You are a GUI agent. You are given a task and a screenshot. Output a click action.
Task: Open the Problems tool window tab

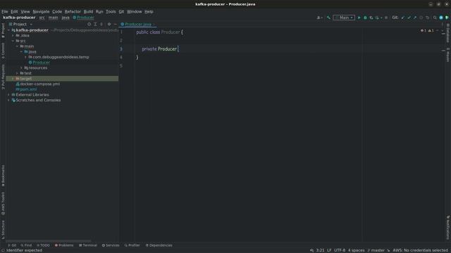pyautogui.click(x=64, y=245)
